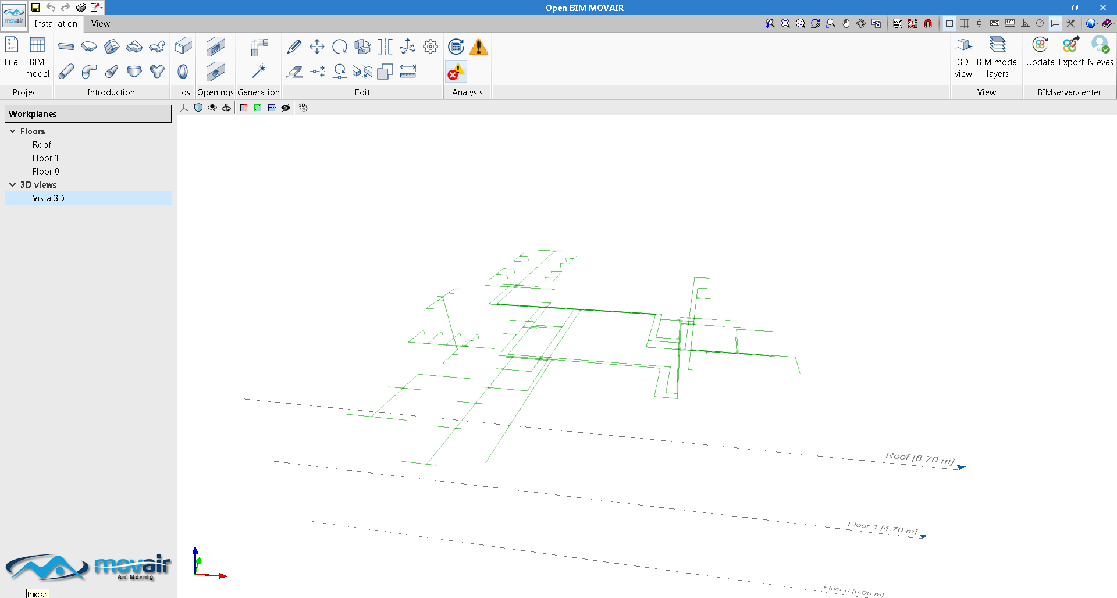Open the BIM model button
Viewport: 1117px width, 598px height.
coord(37,57)
